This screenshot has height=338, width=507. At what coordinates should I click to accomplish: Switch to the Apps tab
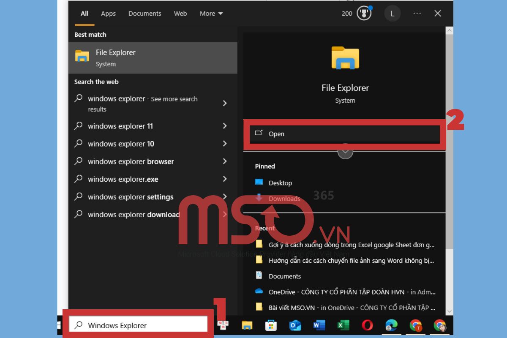pyautogui.click(x=108, y=14)
